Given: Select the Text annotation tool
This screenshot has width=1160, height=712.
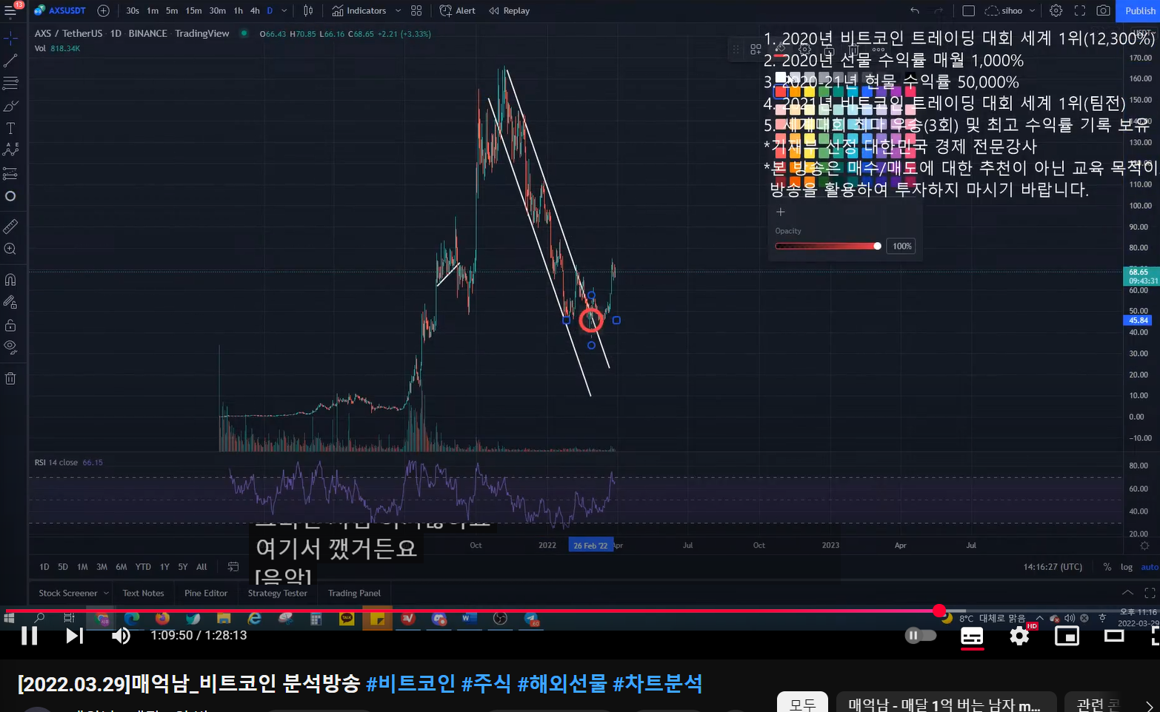Looking at the screenshot, I should 10,128.
